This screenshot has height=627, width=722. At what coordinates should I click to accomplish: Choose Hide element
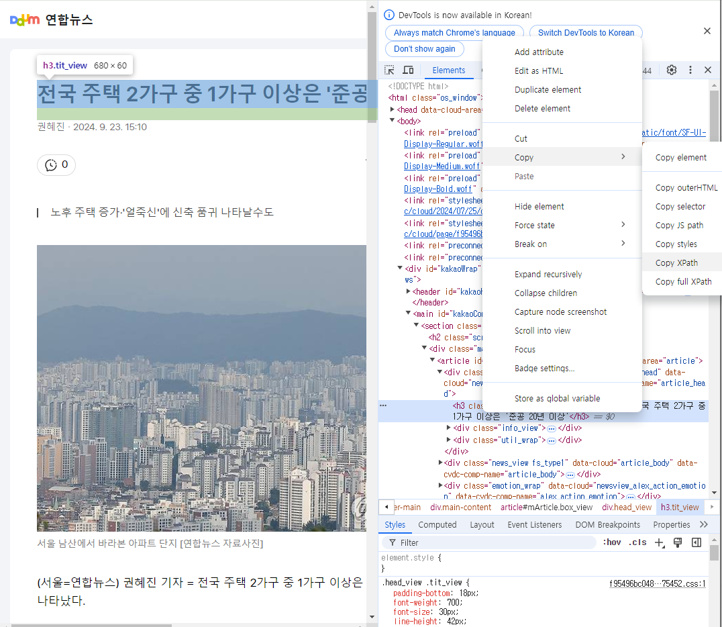562,206
